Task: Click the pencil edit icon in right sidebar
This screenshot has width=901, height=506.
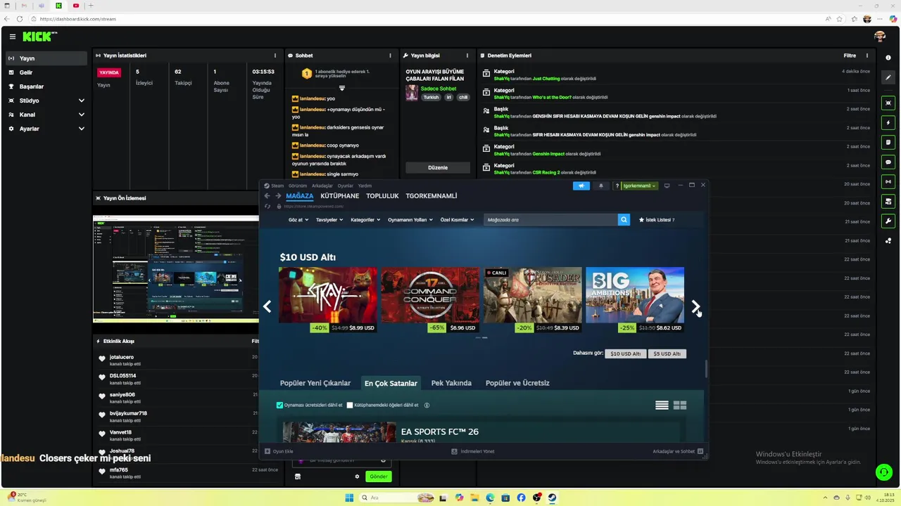Action: point(888,77)
